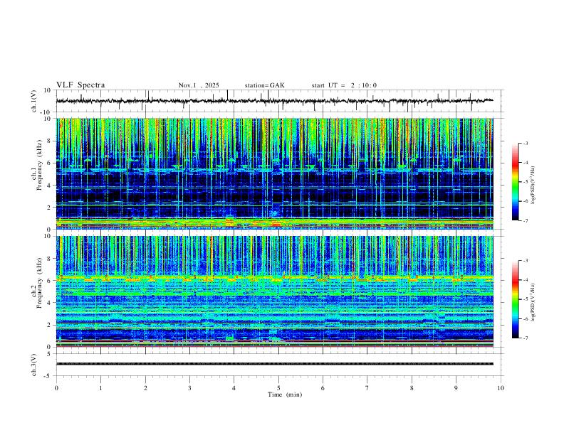Click the 'station=GAK' label
564x435 pixels.
tap(264, 85)
